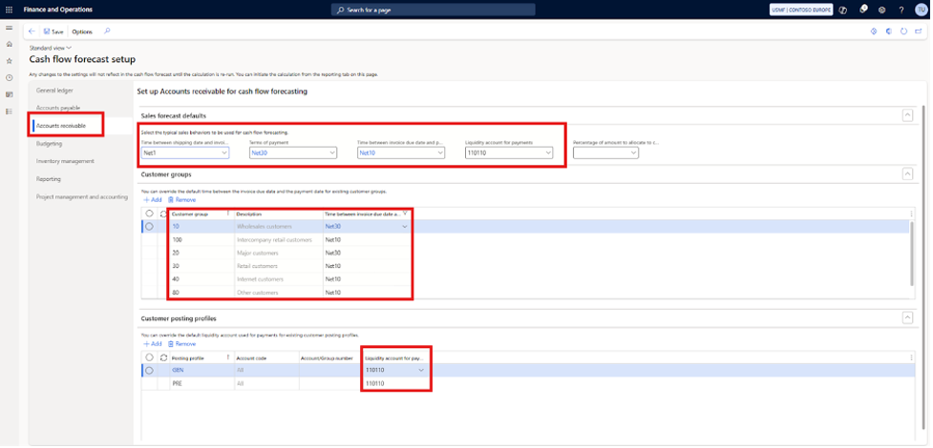Collapse the Sales forecast defaults section
The image size is (933, 448).
tap(907, 115)
